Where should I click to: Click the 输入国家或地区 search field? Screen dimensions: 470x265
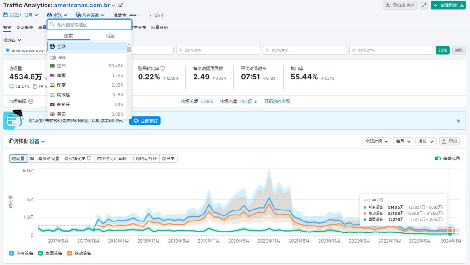pyautogui.click(x=90, y=25)
